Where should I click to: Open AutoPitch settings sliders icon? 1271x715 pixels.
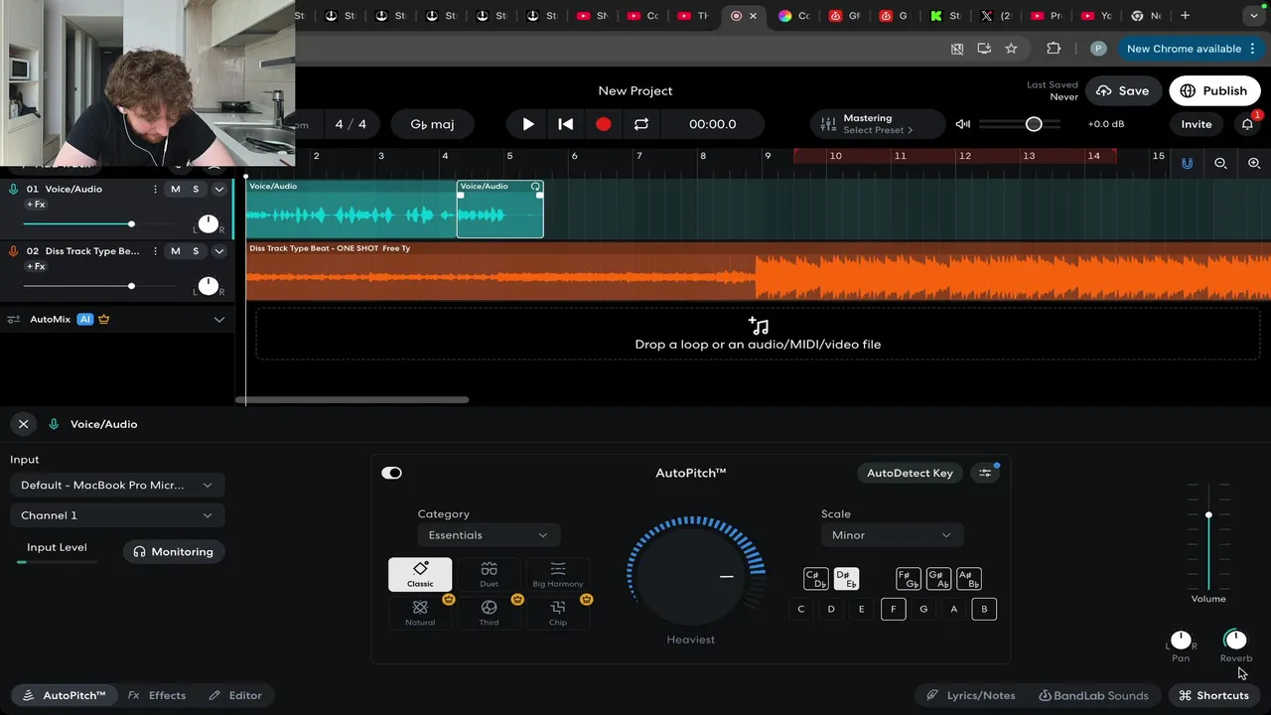(x=985, y=473)
